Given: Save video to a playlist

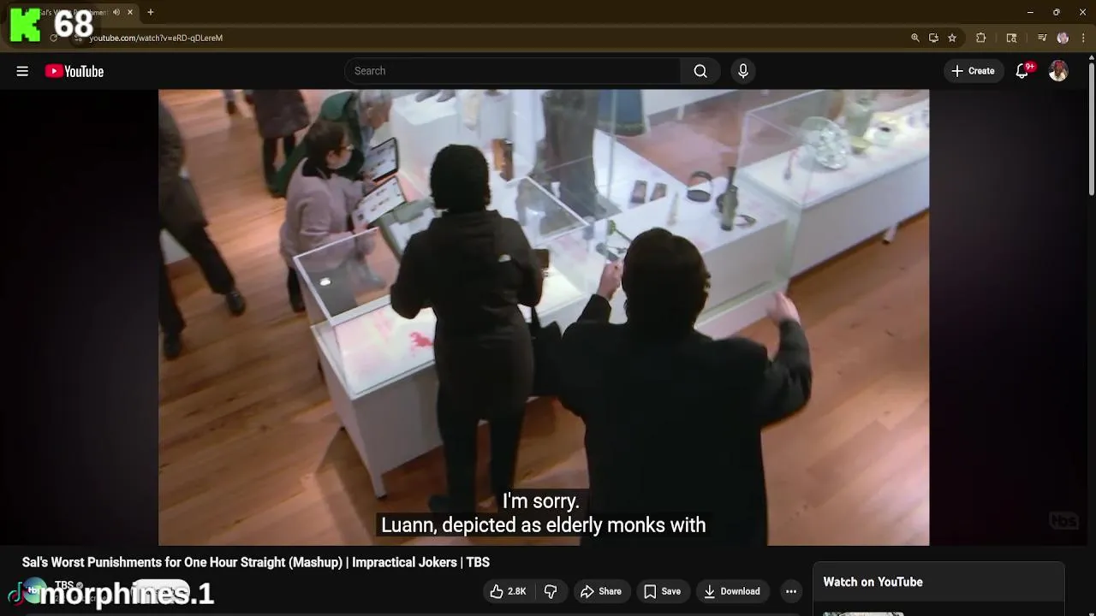Looking at the screenshot, I should click(662, 591).
